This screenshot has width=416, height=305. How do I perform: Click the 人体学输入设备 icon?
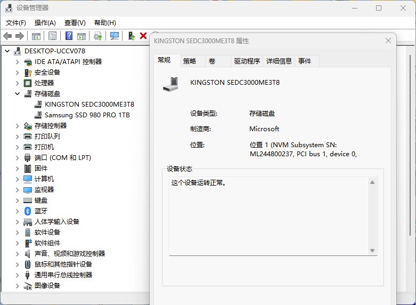pyautogui.click(x=28, y=222)
